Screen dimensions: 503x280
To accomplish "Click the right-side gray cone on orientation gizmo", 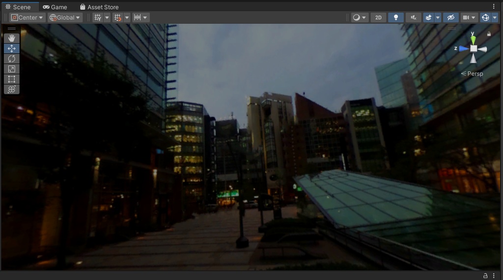I will pos(482,49).
